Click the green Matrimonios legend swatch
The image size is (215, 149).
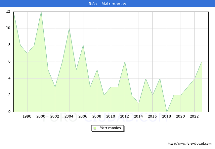click(95, 128)
